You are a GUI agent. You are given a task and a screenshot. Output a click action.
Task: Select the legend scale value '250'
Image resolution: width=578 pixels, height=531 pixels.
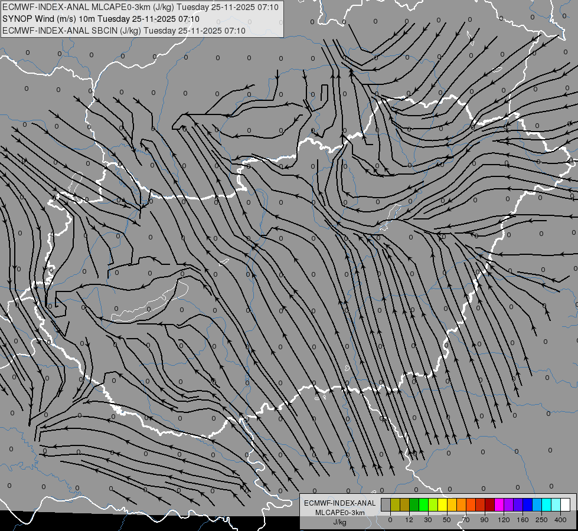[541, 520]
